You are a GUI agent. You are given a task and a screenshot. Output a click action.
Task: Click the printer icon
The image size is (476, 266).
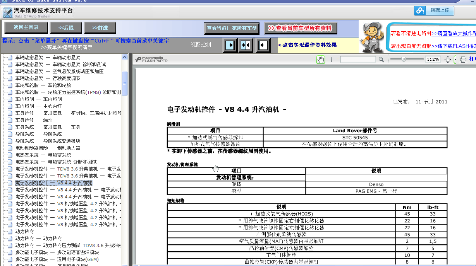[x=463, y=60]
